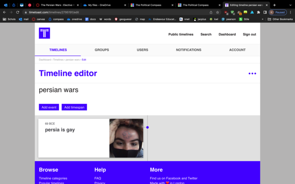Toggle the browser side panel icon
The image size is (295, 184).
pyautogui.click(x=265, y=12)
